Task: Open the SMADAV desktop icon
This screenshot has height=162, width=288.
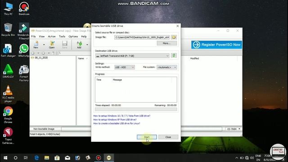Action: click(x=8, y=71)
